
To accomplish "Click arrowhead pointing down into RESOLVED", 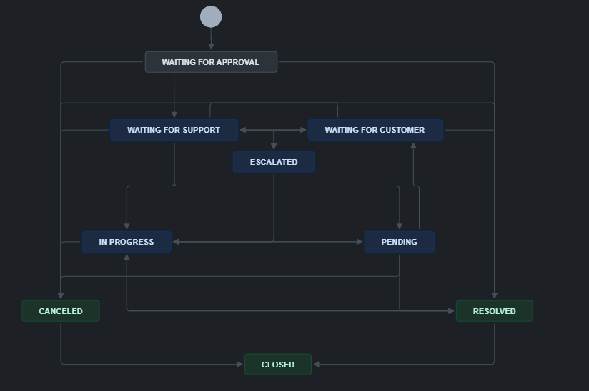I will pyautogui.click(x=495, y=295).
